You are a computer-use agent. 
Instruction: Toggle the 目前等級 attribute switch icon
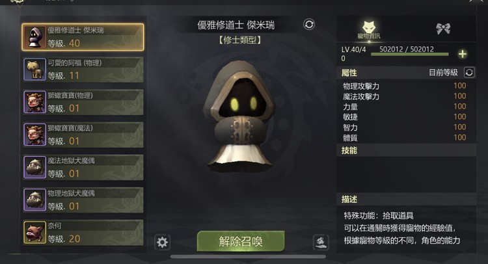click(x=469, y=73)
